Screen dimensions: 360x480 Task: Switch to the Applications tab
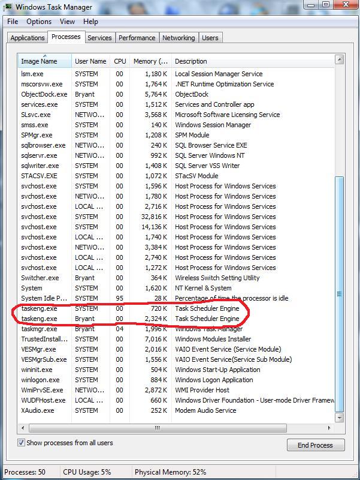coord(28,38)
